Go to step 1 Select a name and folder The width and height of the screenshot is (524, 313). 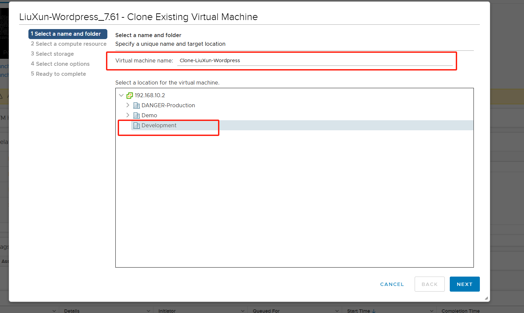[x=68, y=34]
